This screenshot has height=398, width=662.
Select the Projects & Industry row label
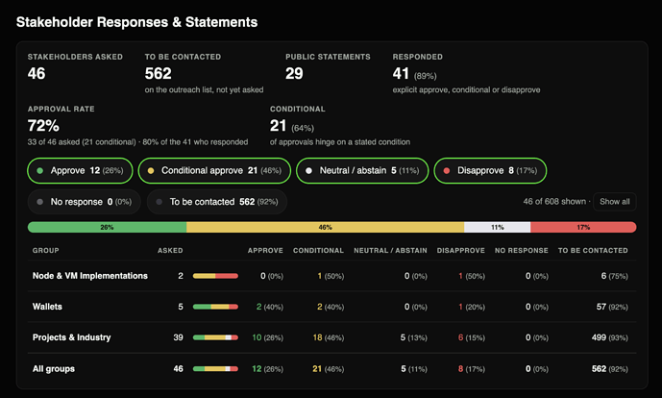[72, 337]
